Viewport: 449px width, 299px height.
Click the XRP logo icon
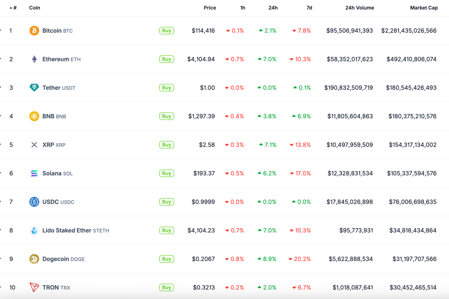point(34,145)
